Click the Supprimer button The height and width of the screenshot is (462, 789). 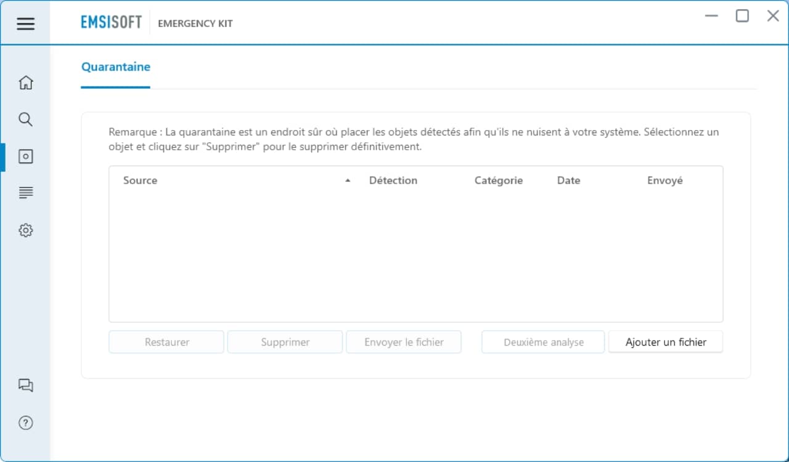click(285, 342)
